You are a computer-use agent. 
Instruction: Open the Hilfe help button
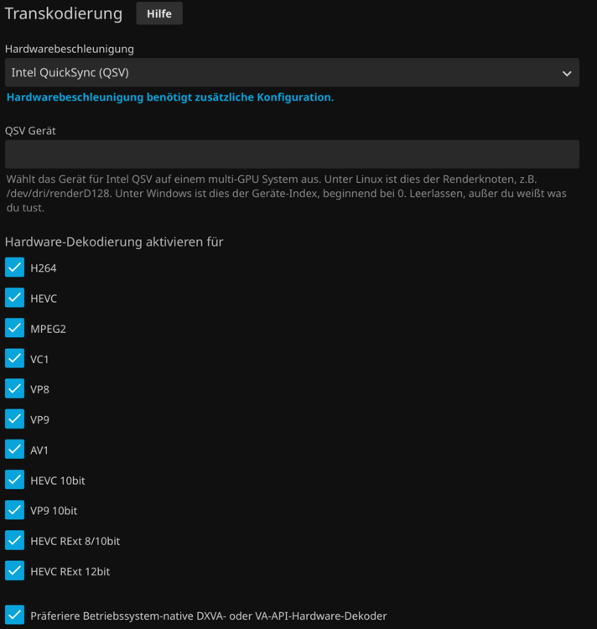pos(159,13)
